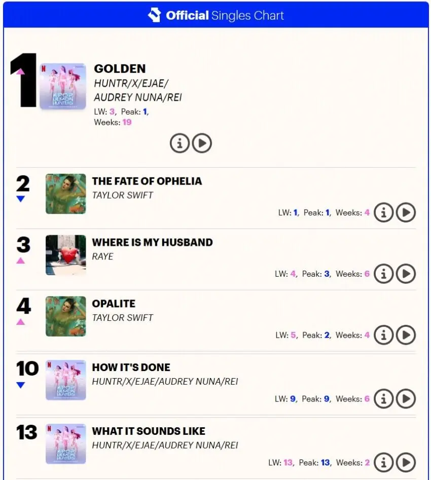View info for Opalite
This screenshot has height=480, width=431.
tap(384, 335)
